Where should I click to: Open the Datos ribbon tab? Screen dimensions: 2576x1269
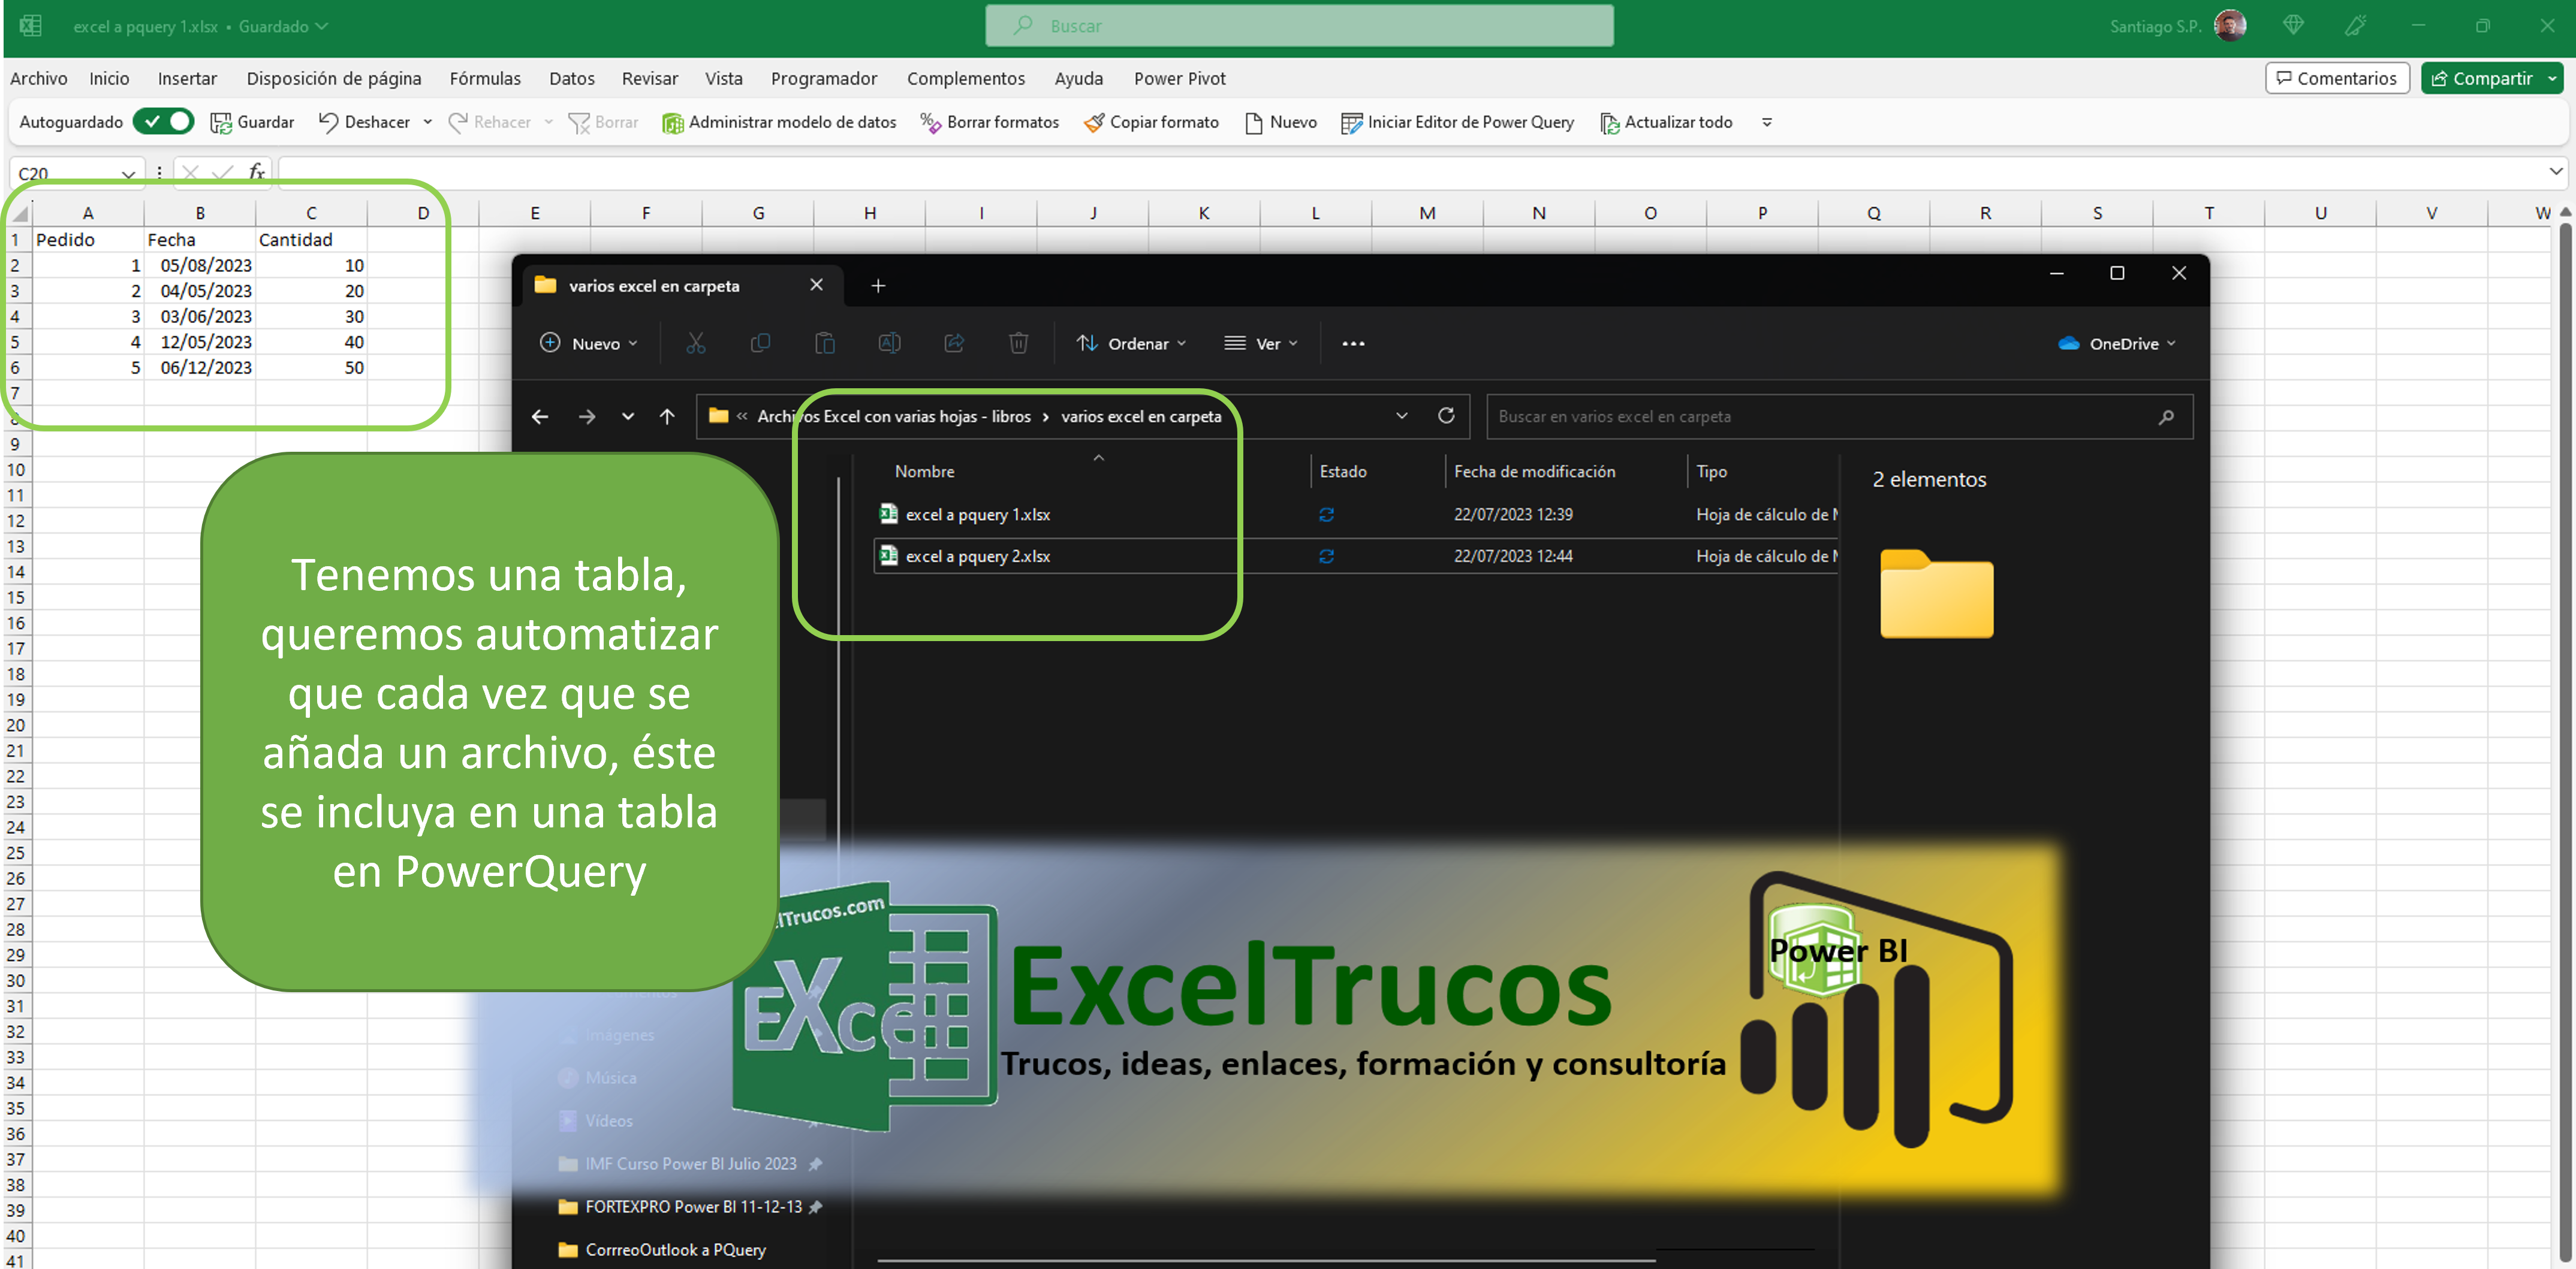(x=571, y=78)
